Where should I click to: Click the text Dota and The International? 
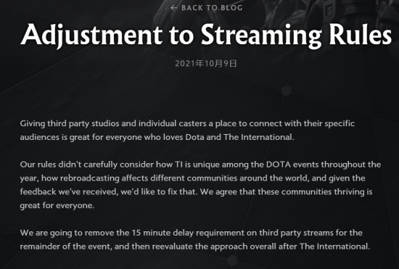(x=239, y=137)
